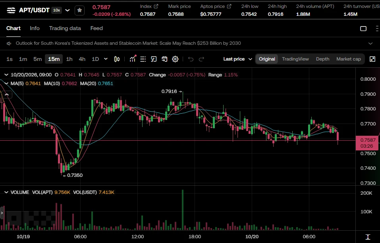This screenshot has width=380, height=243.
Task: Open the Aptos price external link icon
Action: click(229, 6)
